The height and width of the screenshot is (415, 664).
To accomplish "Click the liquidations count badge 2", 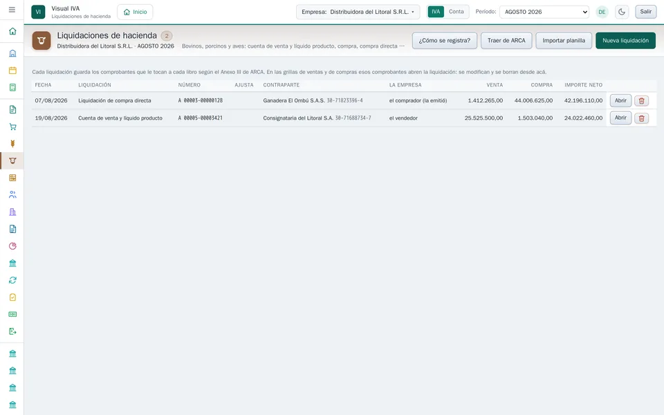I will point(167,36).
